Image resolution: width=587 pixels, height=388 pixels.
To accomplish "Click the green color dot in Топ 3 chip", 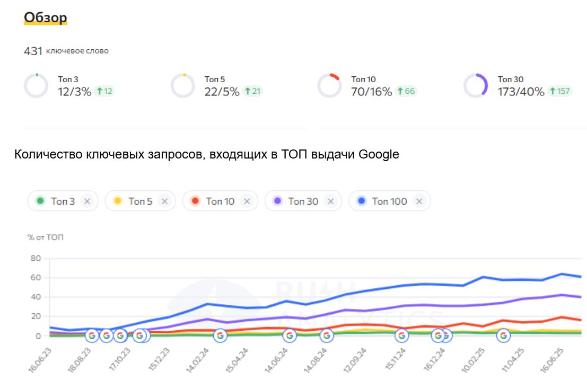I will (x=40, y=201).
